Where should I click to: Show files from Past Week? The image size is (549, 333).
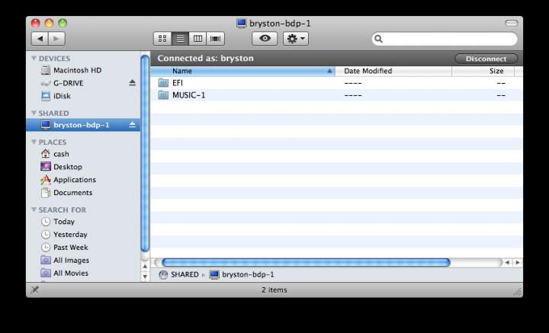[x=83, y=248]
